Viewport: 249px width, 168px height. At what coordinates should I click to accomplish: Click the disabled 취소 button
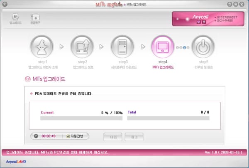pyautogui.click(x=134, y=137)
